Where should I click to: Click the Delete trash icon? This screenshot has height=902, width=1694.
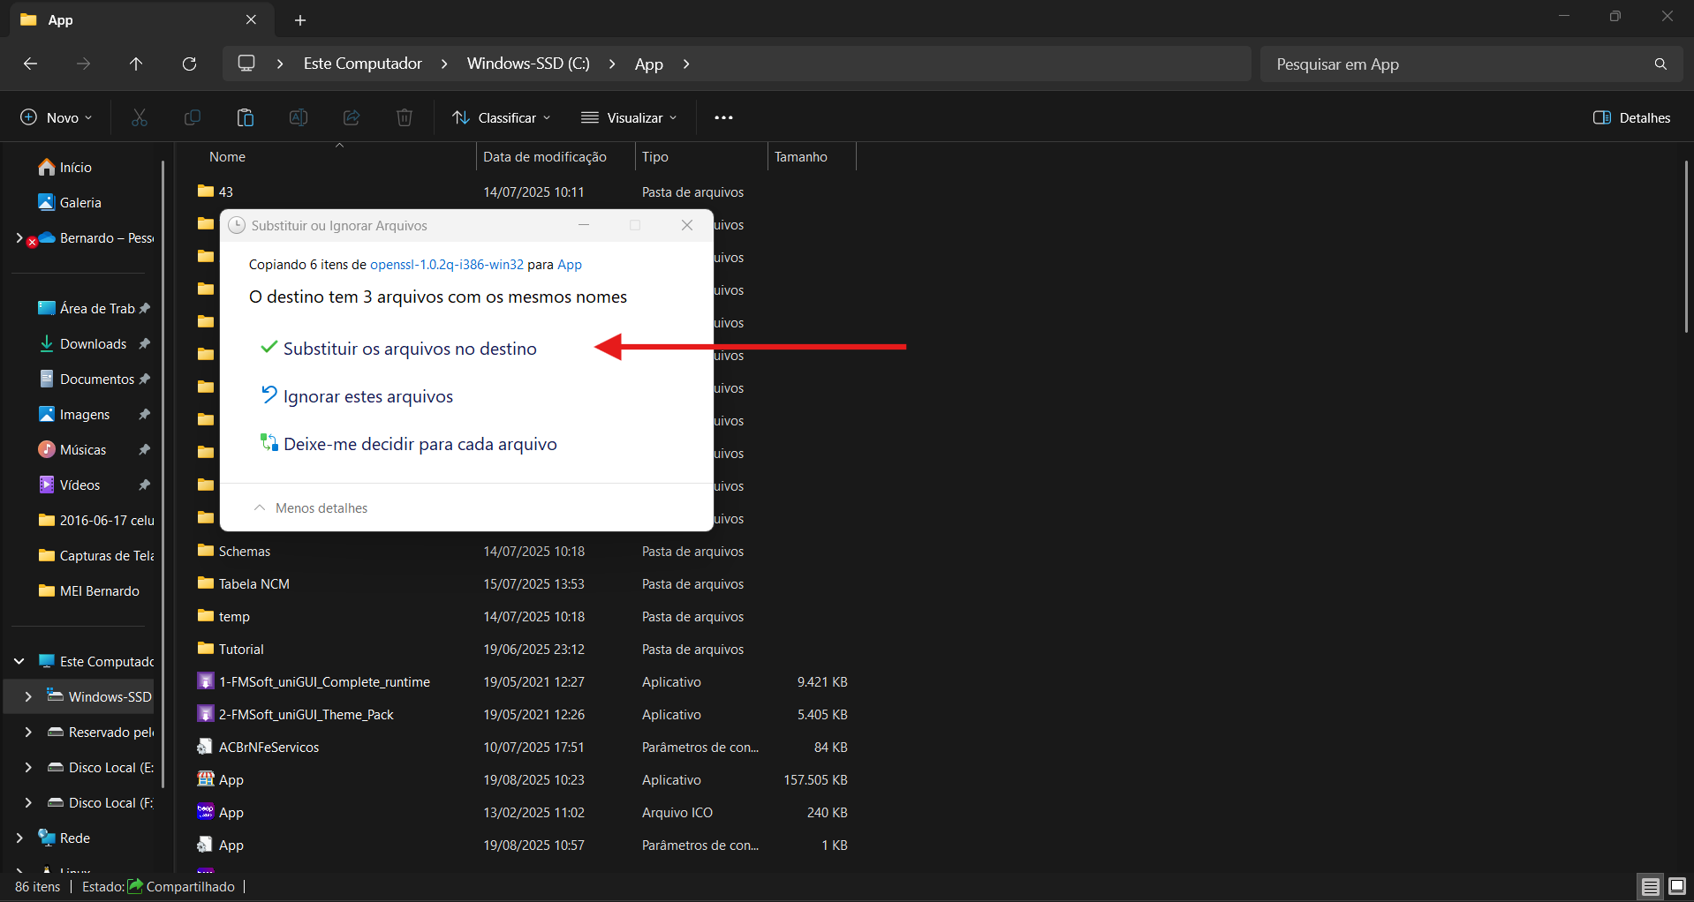(404, 117)
